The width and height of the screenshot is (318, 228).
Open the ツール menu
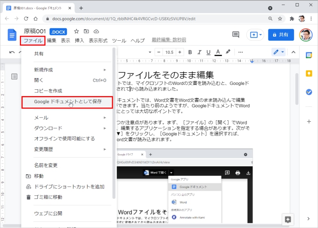pyautogui.click(x=119, y=41)
